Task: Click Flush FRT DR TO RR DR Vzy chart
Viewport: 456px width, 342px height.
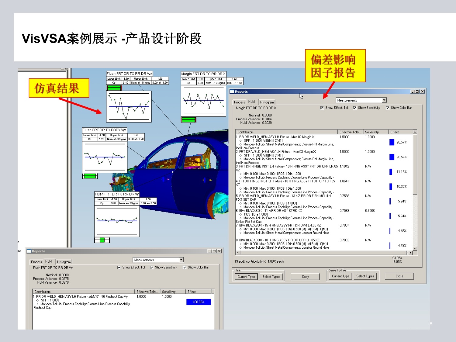Action: point(129,107)
